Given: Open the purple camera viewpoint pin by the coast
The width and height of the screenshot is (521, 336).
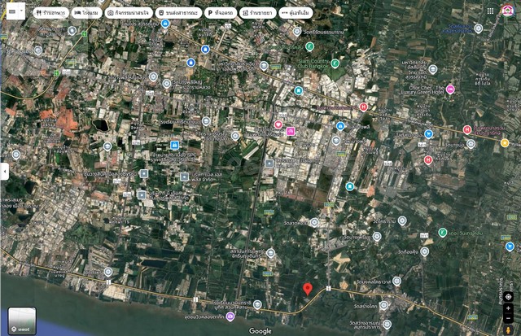Looking at the screenshot, I should tap(230, 316).
